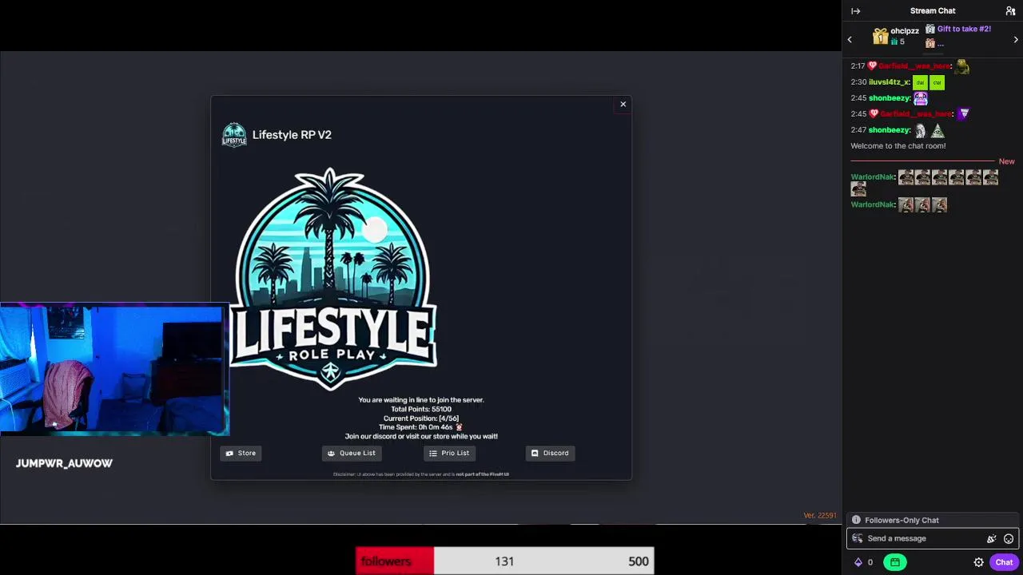Image resolution: width=1023 pixels, height=575 pixels.
Task: Click the gold gift box rank one icon
Action: pyautogui.click(x=880, y=37)
